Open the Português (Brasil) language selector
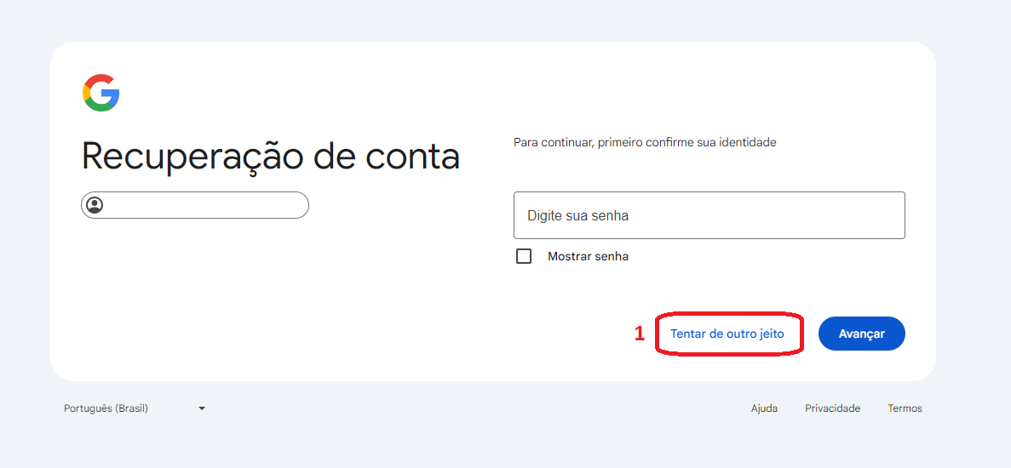 (106, 408)
